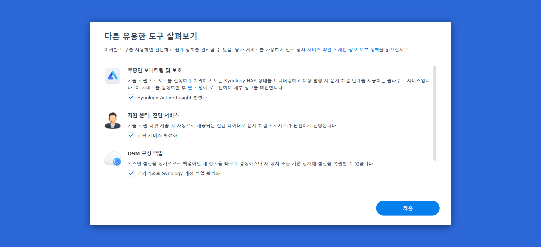The width and height of the screenshot is (541, 247).
Task: Click the vertical scrollbar of tools list
Action: click(x=435, y=113)
